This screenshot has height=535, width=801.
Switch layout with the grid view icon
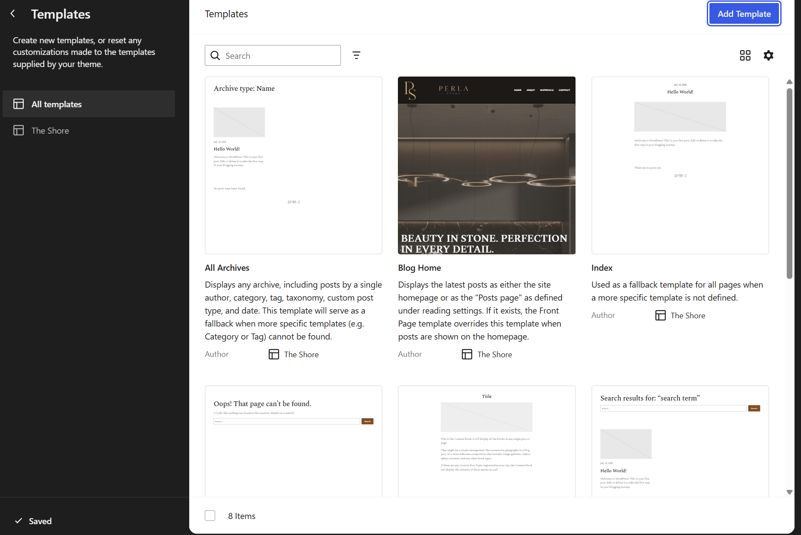(x=745, y=55)
